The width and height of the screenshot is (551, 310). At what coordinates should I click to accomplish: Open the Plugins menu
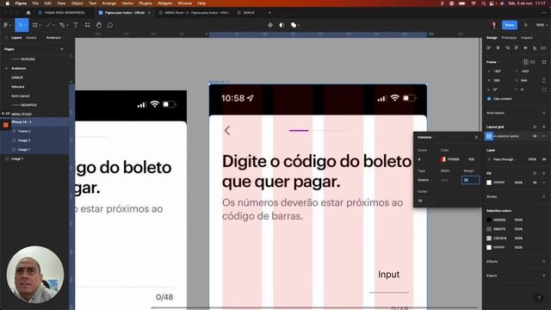(x=145, y=3)
